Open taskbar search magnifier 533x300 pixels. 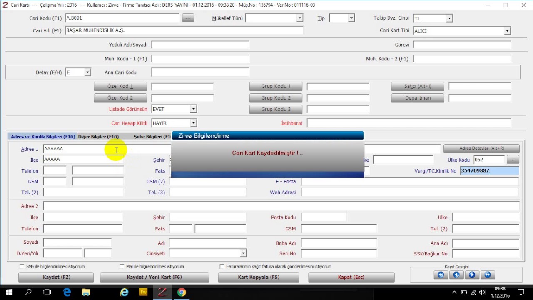point(28,292)
